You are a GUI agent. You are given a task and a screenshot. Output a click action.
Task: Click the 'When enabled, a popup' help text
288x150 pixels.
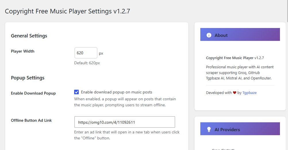[125, 102]
